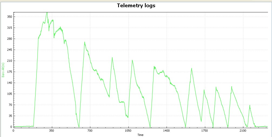Click the 210 value on altitude axis
The image size is (272, 137).
coord(9,61)
